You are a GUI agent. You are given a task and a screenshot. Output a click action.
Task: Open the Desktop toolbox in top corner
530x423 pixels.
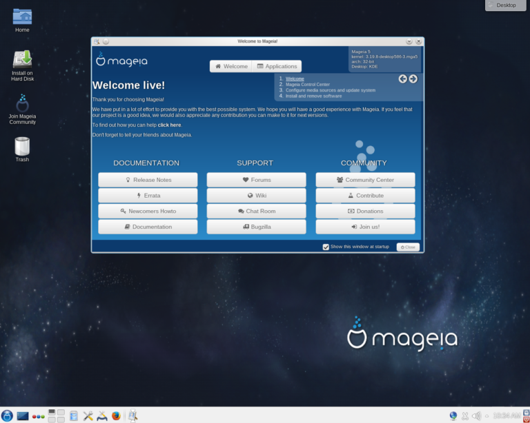[x=507, y=6]
